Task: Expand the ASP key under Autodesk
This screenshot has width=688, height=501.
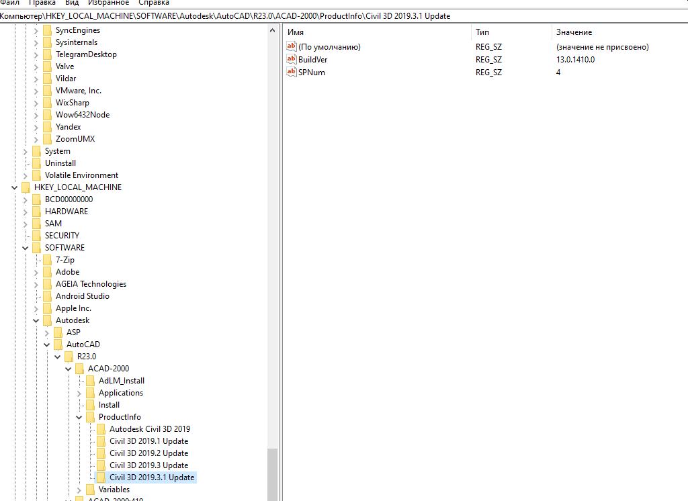Action: pyautogui.click(x=46, y=333)
